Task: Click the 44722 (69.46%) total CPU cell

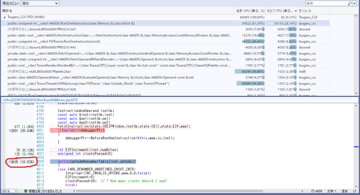Action: [249, 41]
